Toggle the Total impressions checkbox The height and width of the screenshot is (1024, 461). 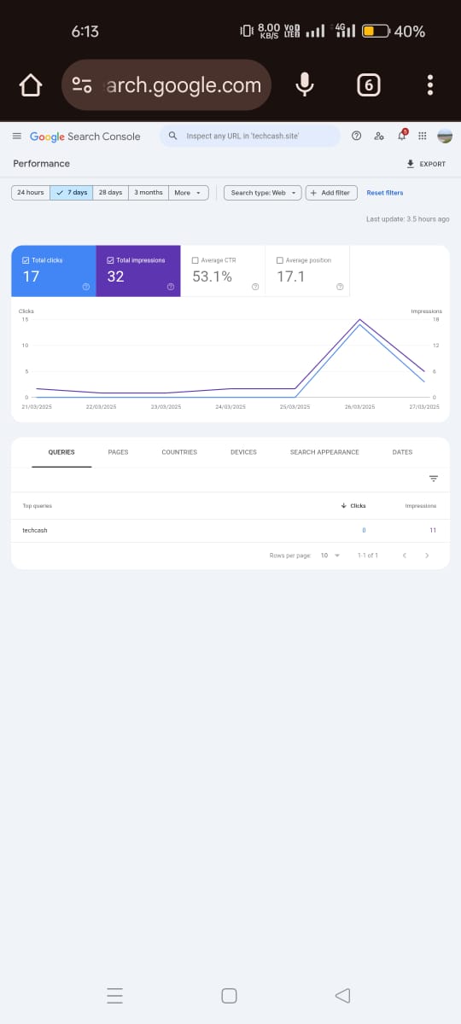111,260
